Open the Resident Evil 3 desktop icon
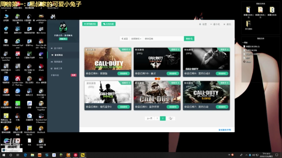282x158 pixels. tap(41, 118)
